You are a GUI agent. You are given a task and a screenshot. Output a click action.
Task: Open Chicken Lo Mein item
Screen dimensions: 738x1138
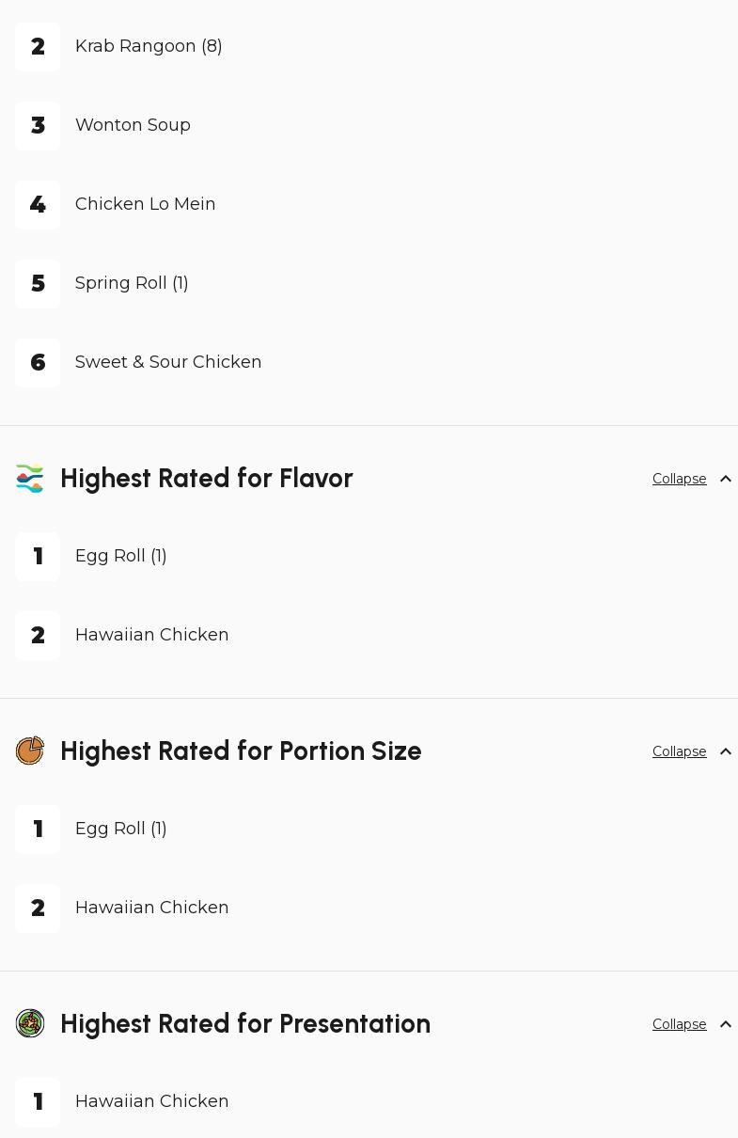(x=145, y=204)
